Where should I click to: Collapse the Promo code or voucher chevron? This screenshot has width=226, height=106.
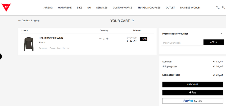pos(221,34)
